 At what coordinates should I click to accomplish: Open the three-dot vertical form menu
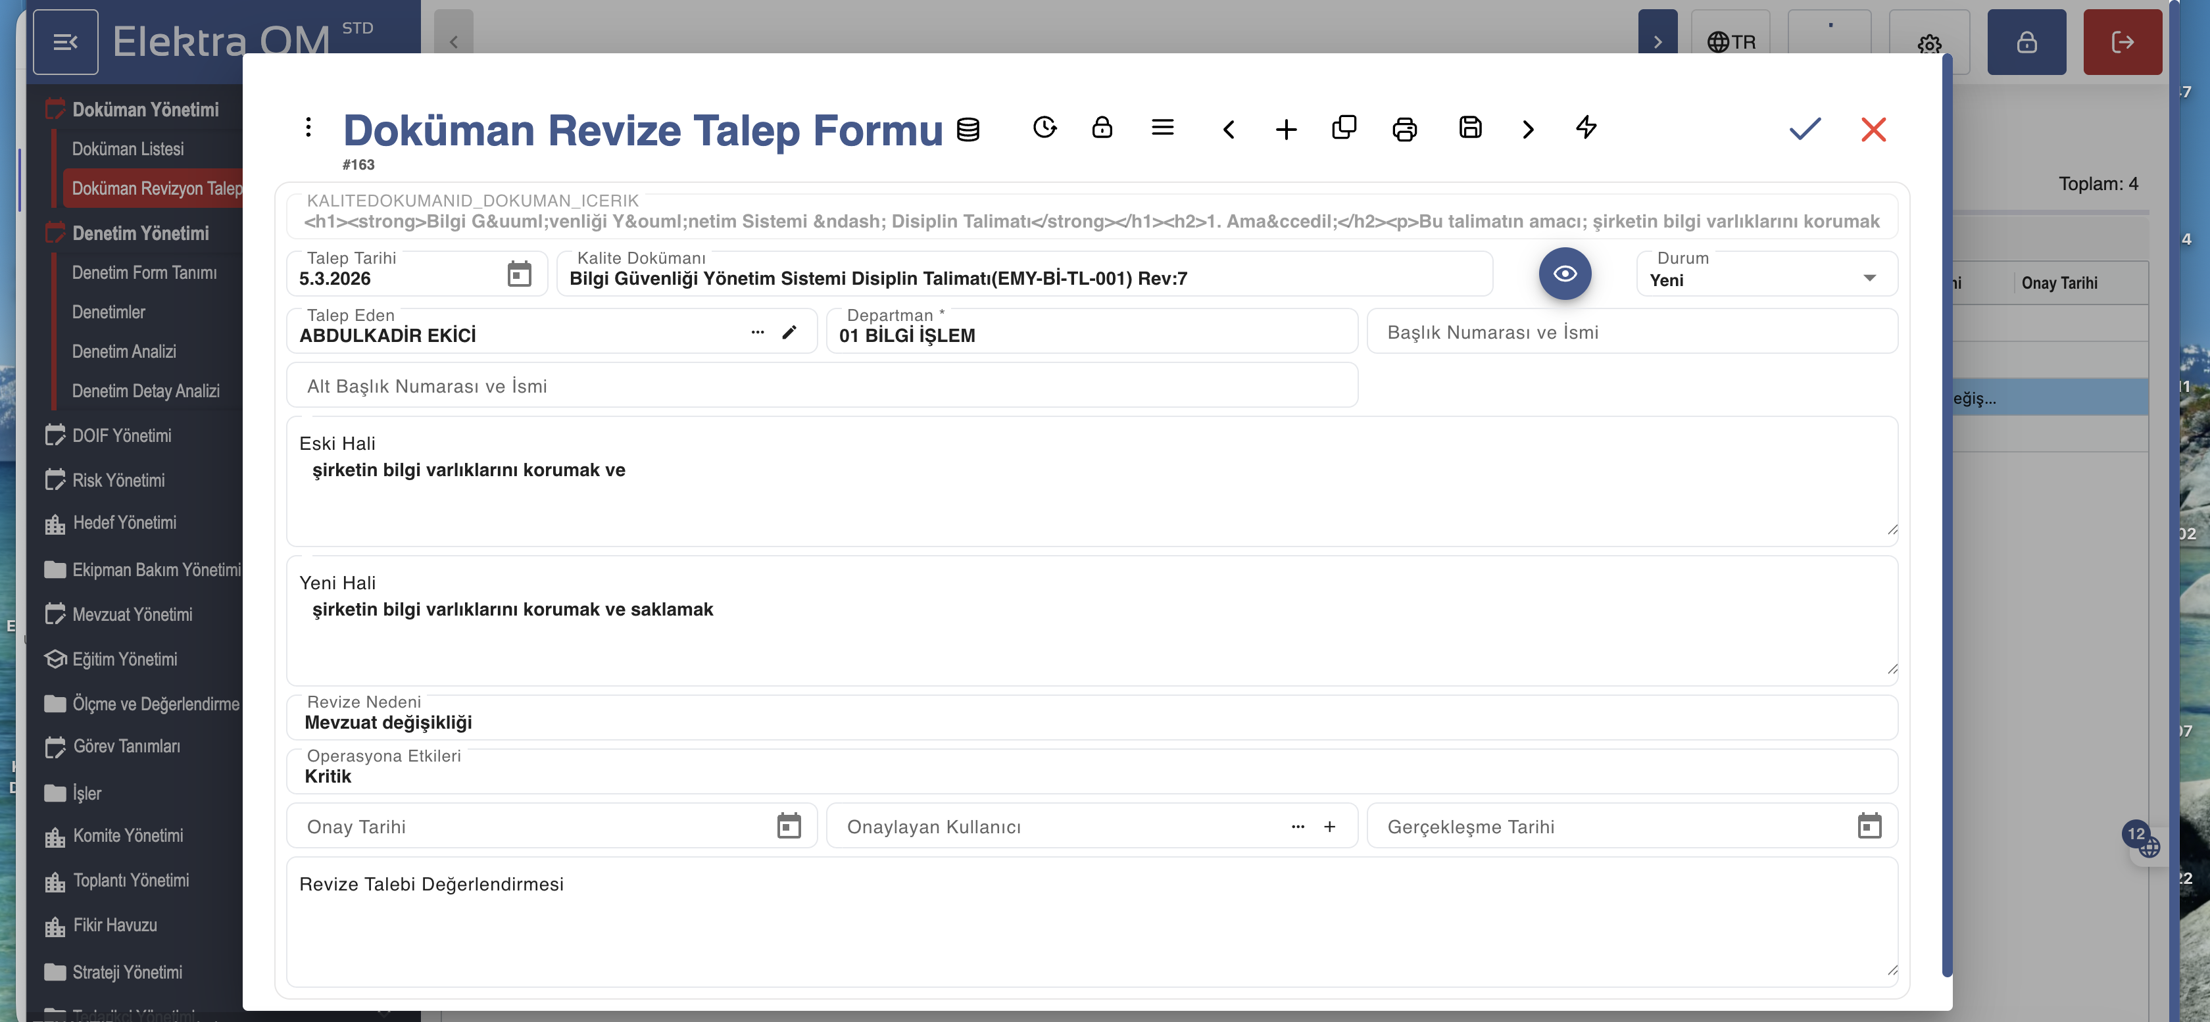[x=308, y=128]
